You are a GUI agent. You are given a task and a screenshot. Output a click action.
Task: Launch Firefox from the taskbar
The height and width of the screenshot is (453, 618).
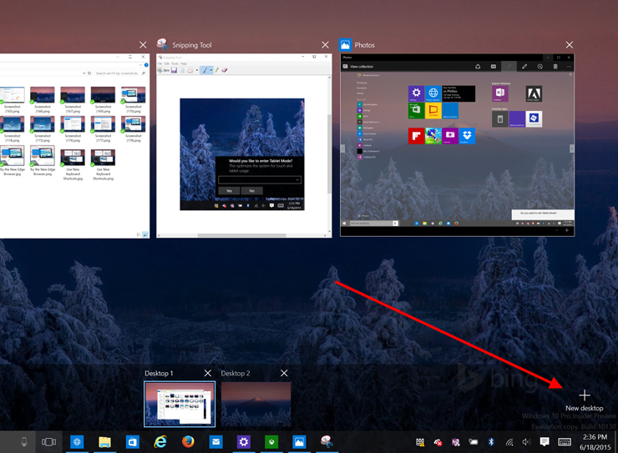pos(188,441)
